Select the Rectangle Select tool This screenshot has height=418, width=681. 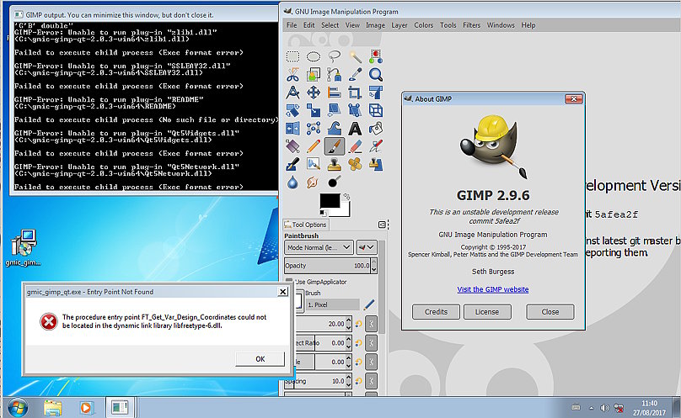[x=292, y=56]
